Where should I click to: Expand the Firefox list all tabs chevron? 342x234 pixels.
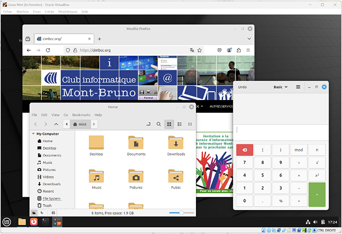(x=249, y=39)
